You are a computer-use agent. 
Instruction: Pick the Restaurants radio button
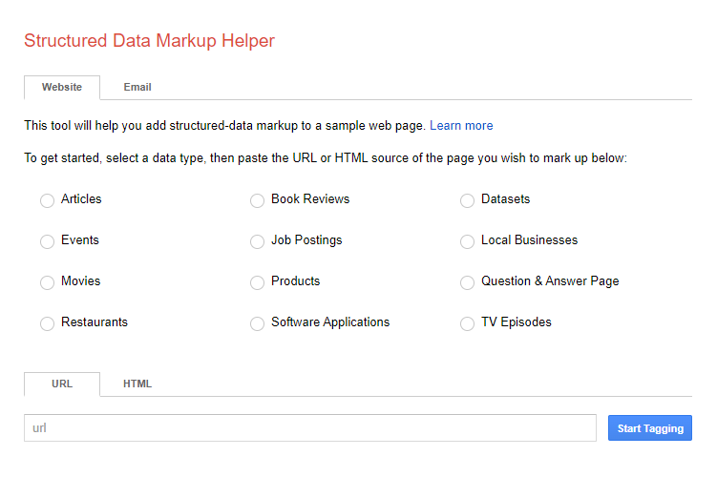[47, 323]
